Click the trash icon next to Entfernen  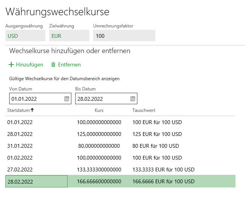(x=53, y=65)
